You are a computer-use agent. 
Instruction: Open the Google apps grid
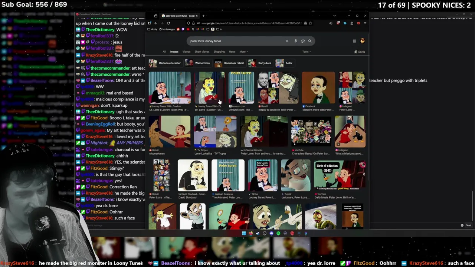tap(354, 41)
